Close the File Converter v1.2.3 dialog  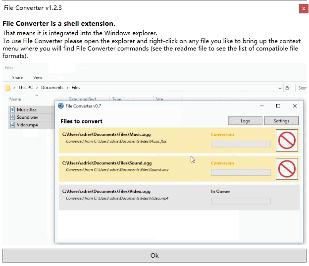coord(302,8)
